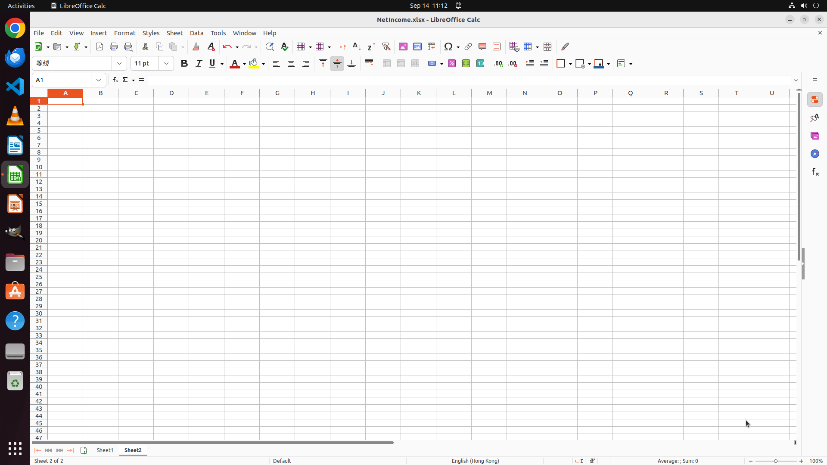This screenshot has height=465, width=827.
Task: Switch to the Sheet1 tab
Action: [x=105, y=450]
